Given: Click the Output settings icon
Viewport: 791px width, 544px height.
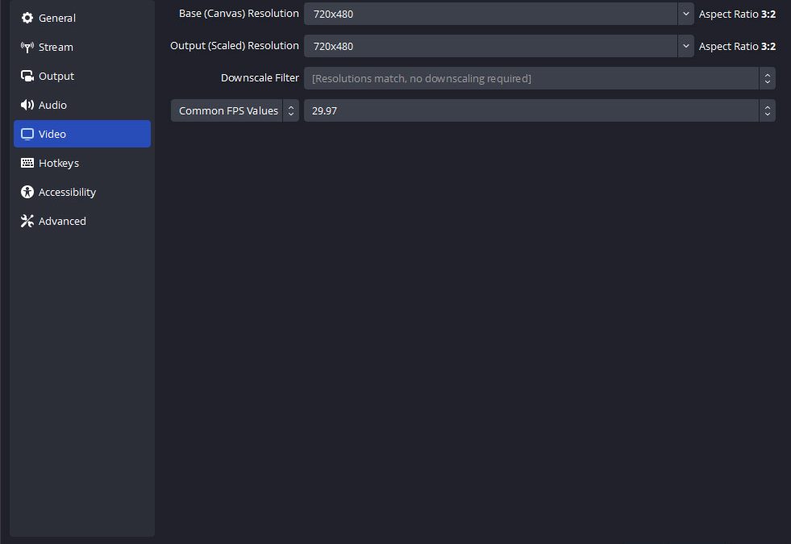Looking at the screenshot, I should point(27,76).
